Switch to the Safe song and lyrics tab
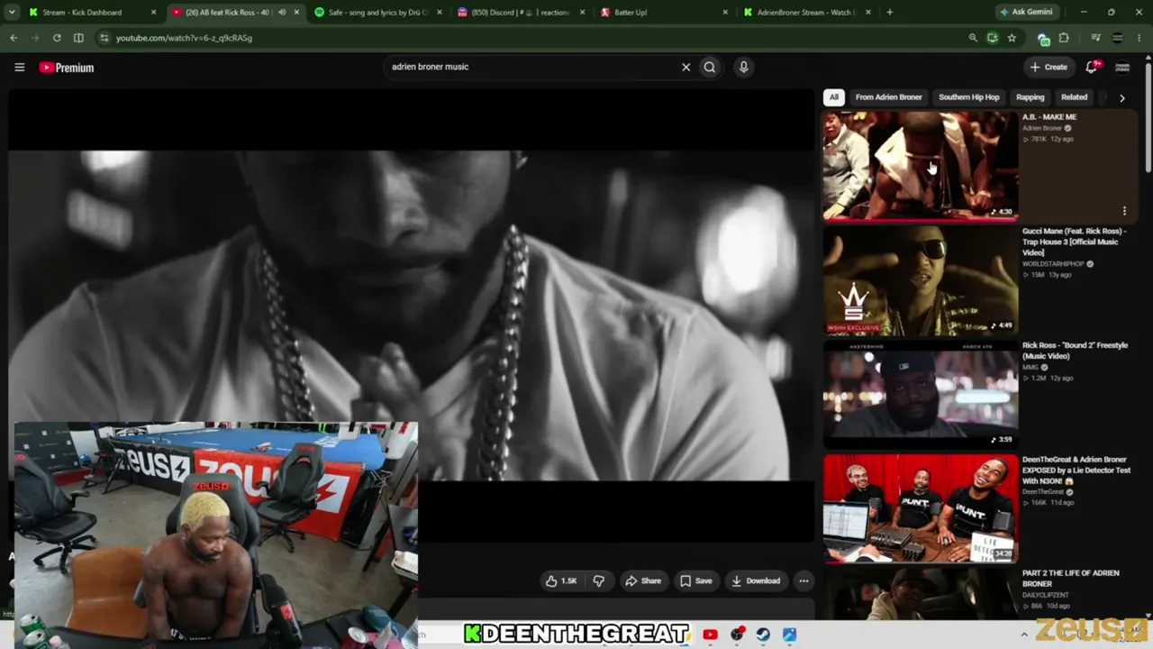 coord(377,13)
